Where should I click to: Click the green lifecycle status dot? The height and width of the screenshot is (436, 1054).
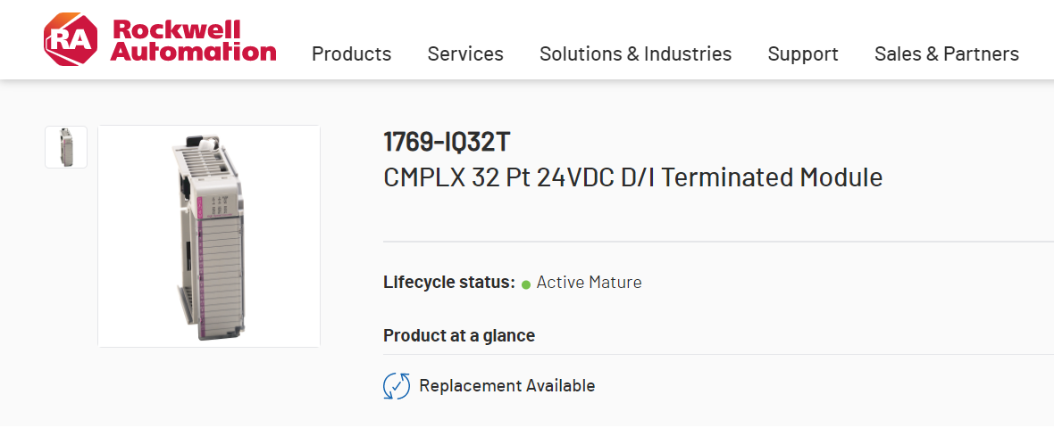tap(526, 284)
